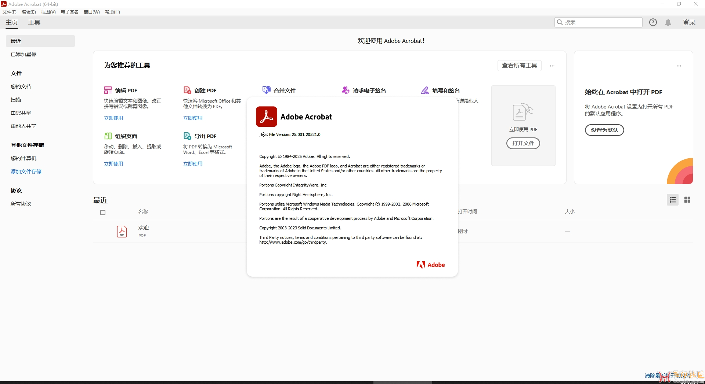The height and width of the screenshot is (384, 705).
Task: Open more options on default PDF card
Action: tap(679, 66)
